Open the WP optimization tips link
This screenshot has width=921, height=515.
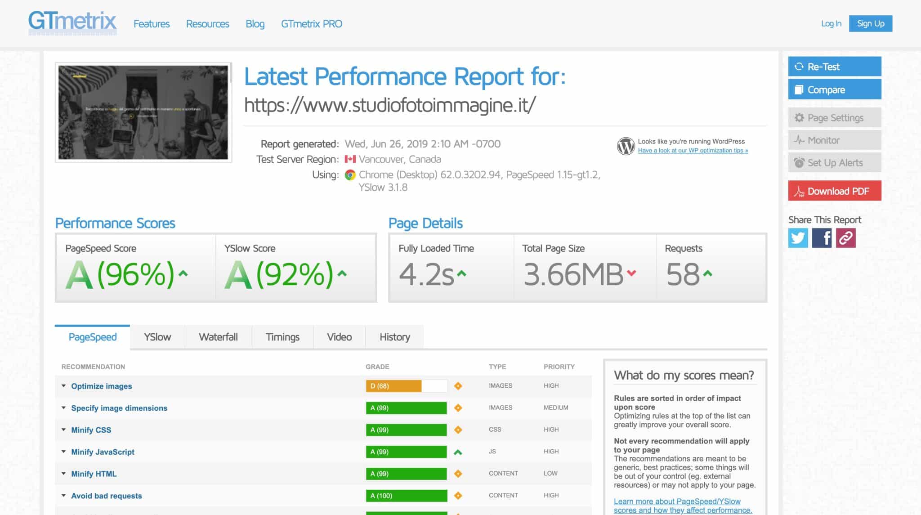[693, 150]
